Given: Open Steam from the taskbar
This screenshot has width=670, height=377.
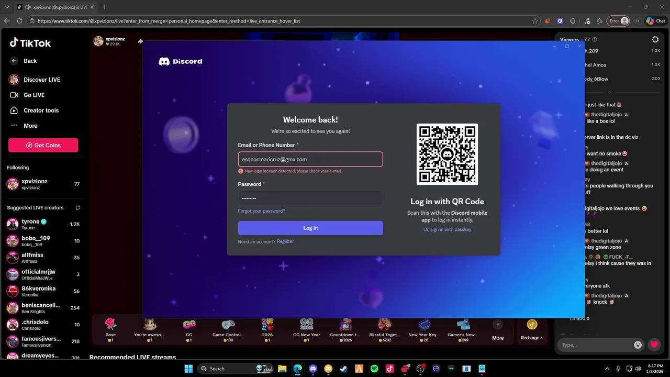Looking at the screenshot, I should (x=343, y=369).
